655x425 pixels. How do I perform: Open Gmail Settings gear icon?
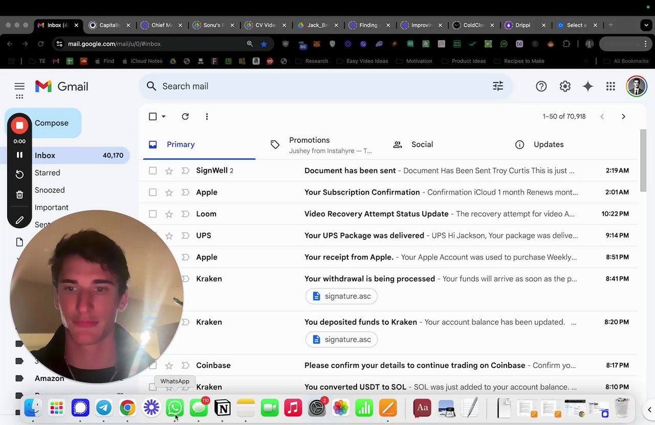pyautogui.click(x=565, y=86)
